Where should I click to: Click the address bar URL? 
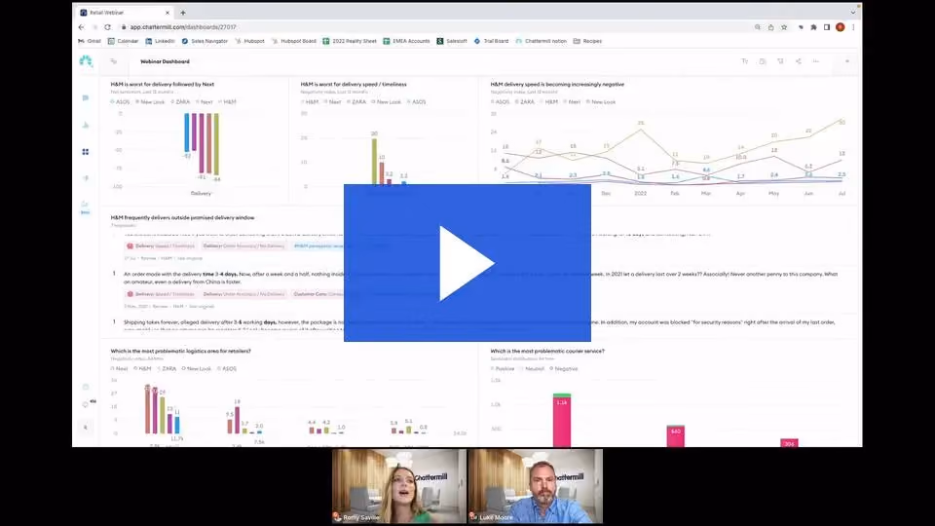183,27
